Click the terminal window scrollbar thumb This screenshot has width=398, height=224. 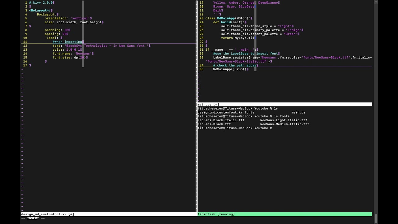pyautogui.click(x=376, y=219)
